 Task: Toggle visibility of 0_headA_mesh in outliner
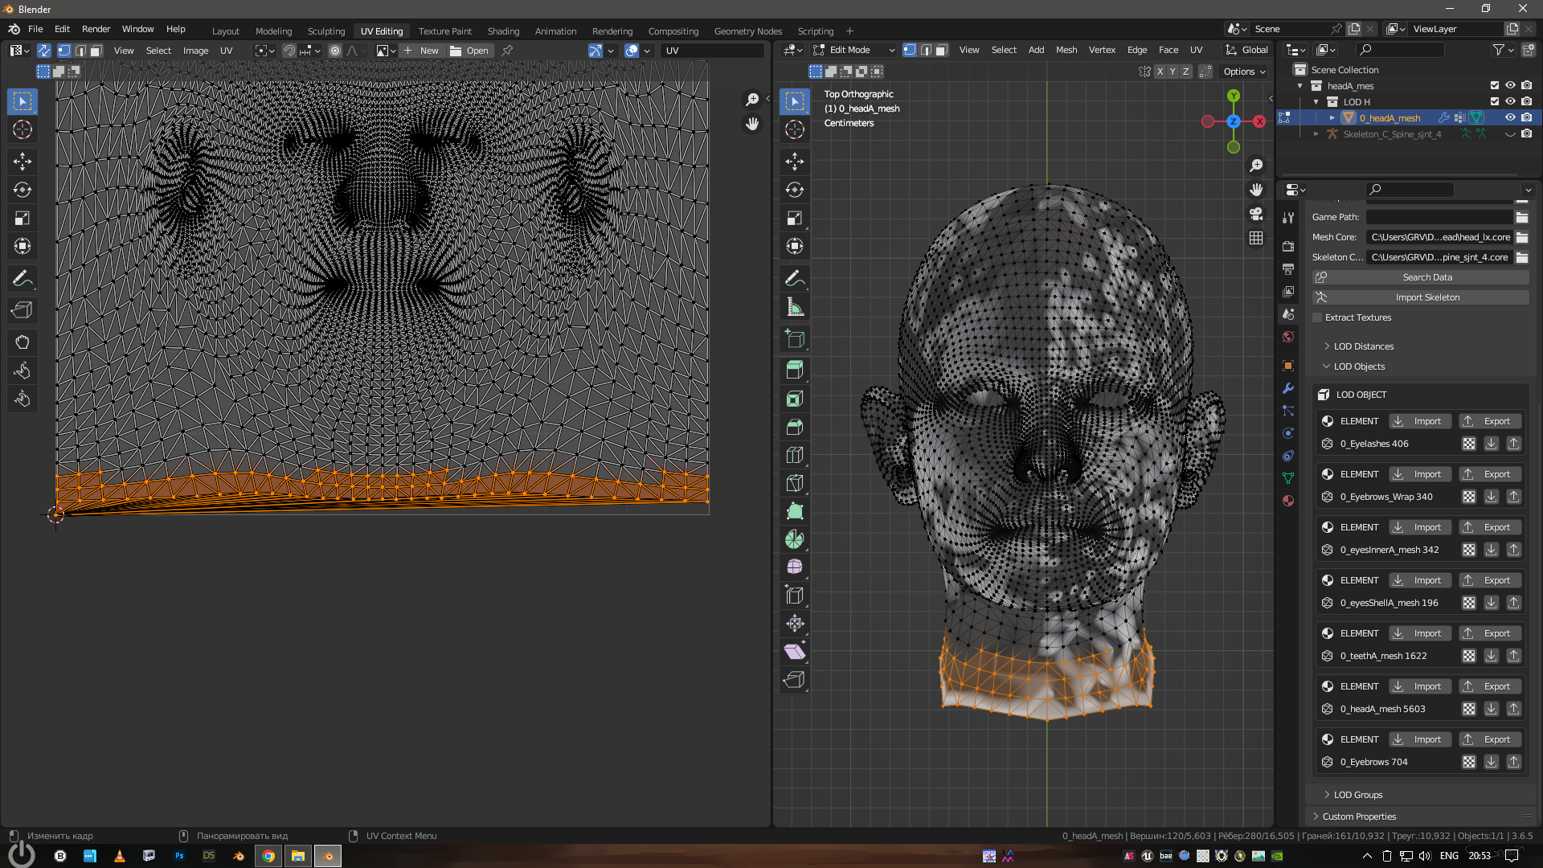tap(1510, 118)
